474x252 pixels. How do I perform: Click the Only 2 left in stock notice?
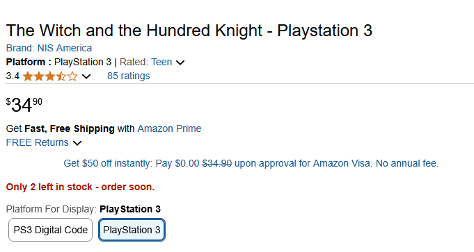(x=81, y=187)
